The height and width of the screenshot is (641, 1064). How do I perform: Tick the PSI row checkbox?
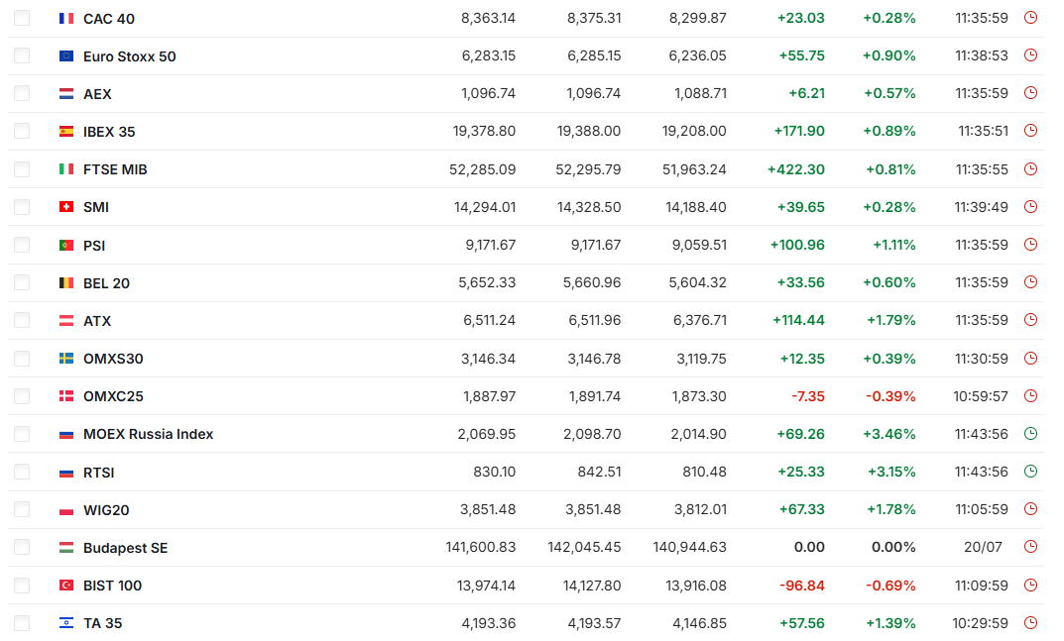coord(22,245)
